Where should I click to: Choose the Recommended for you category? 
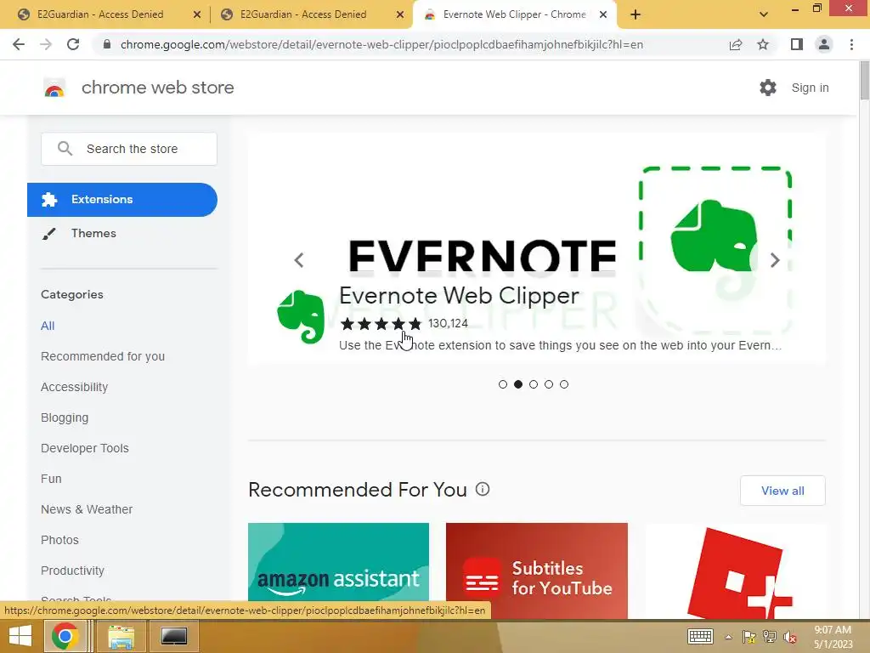coord(103,356)
